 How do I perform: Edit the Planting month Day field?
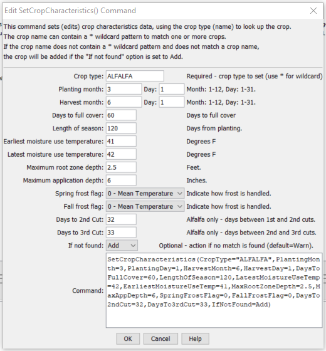[172, 89]
